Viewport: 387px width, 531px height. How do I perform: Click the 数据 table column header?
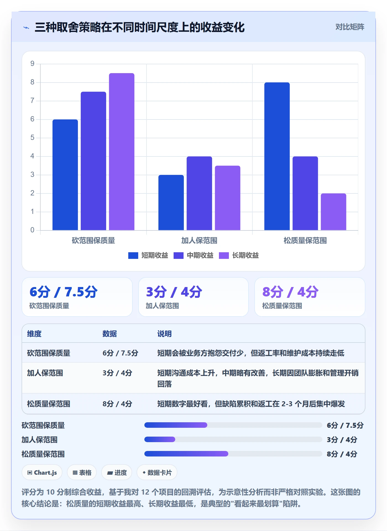110,334
